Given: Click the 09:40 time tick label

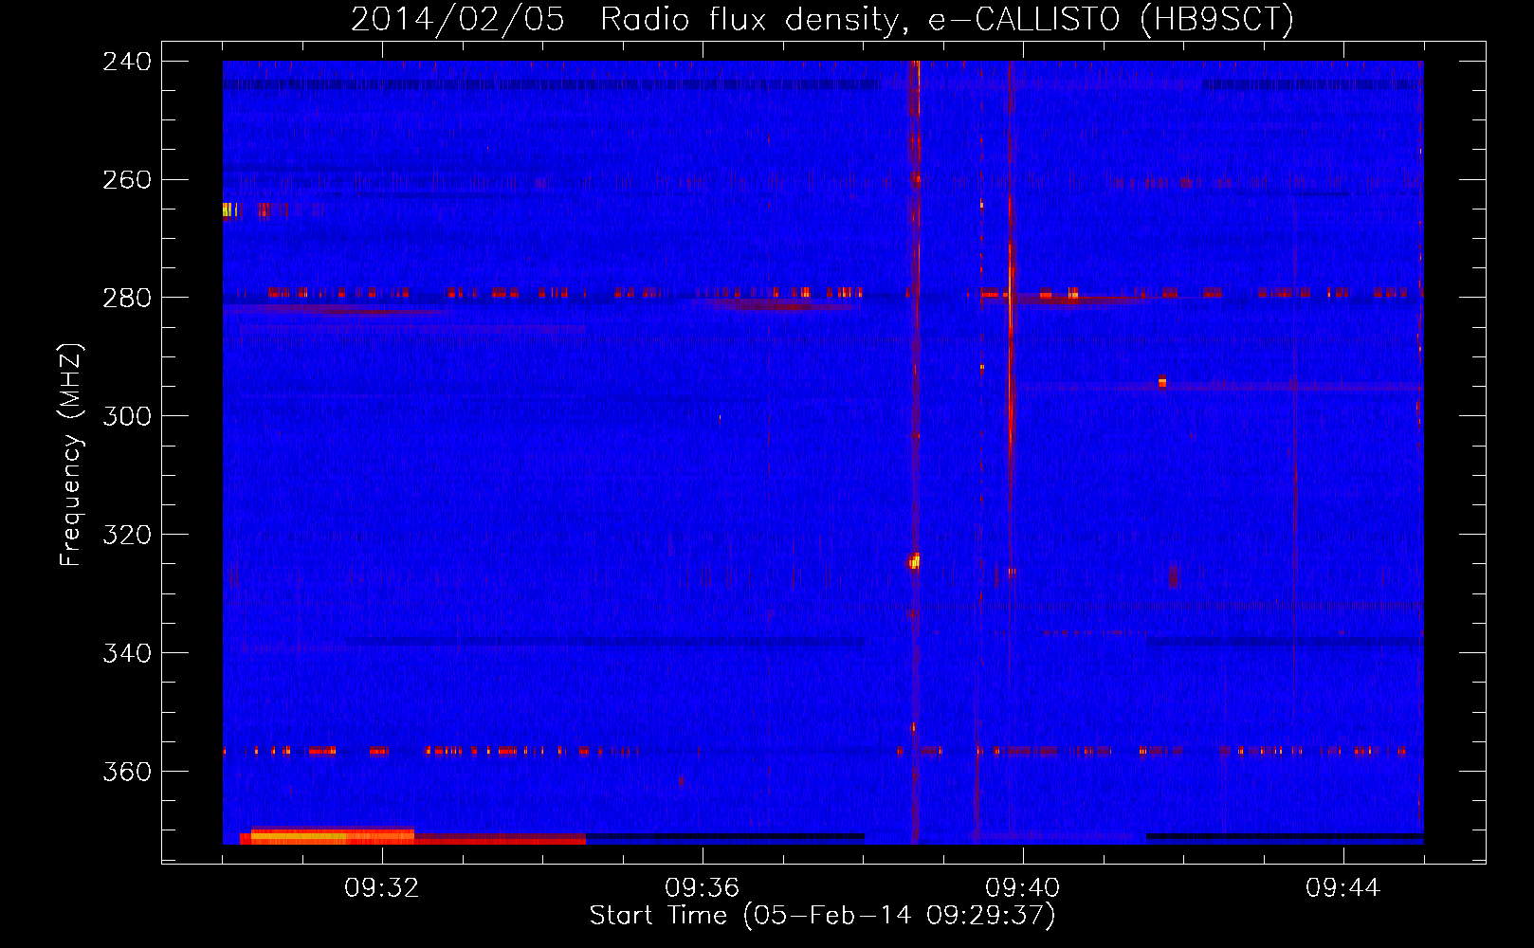Looking at the screenshot, I should tap(1023, 888).
